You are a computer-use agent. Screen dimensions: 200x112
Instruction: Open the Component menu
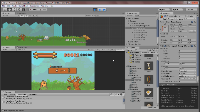(x=35, y=6)
